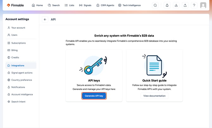Click the document illustration on Quick Start card
212x128 pixels.
[154, 66]
